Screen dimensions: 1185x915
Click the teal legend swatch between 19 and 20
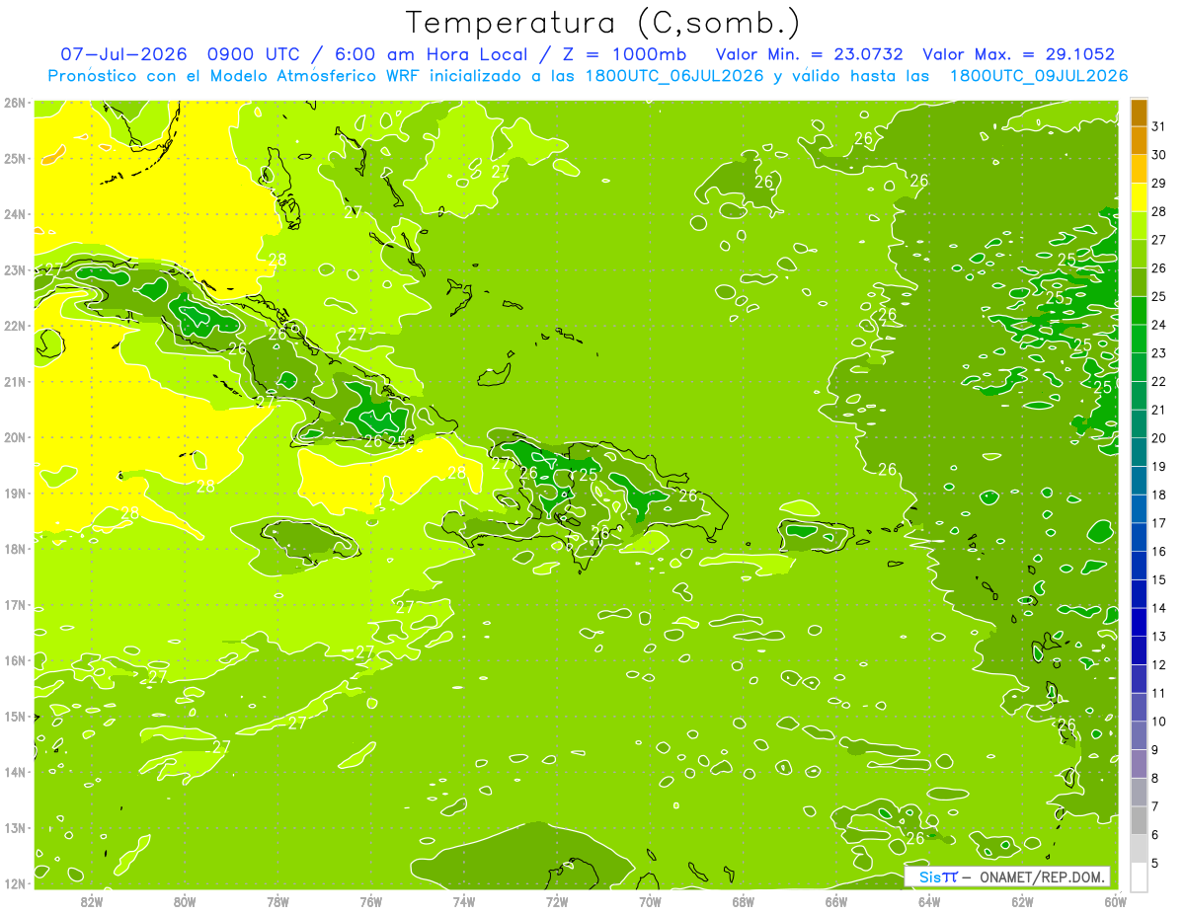click(1139, 452)
